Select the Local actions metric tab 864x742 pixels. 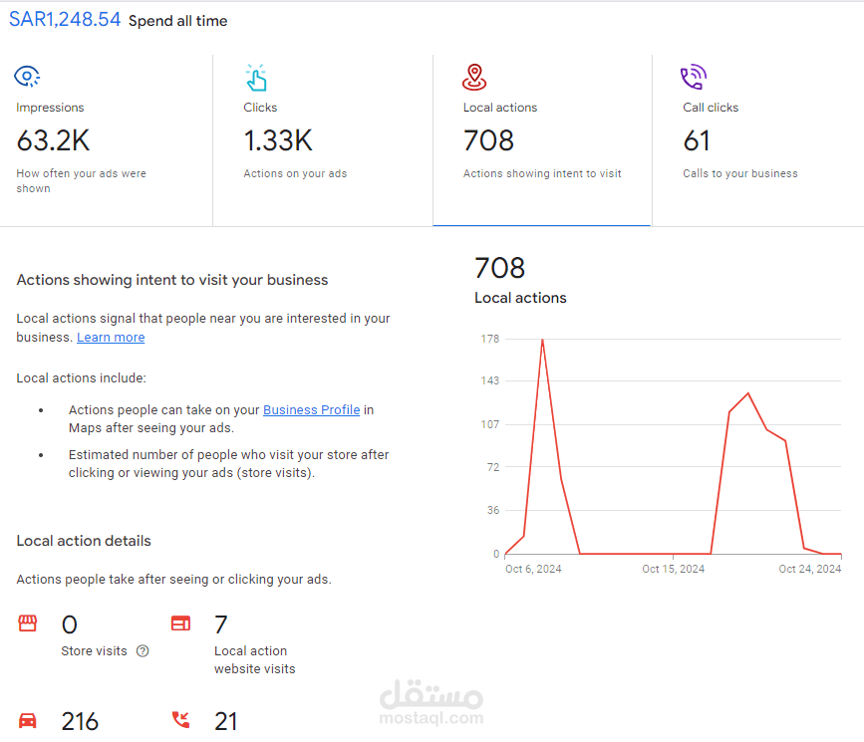542,140
